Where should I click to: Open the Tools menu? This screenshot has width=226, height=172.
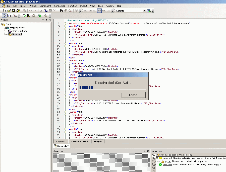point(100,6)
